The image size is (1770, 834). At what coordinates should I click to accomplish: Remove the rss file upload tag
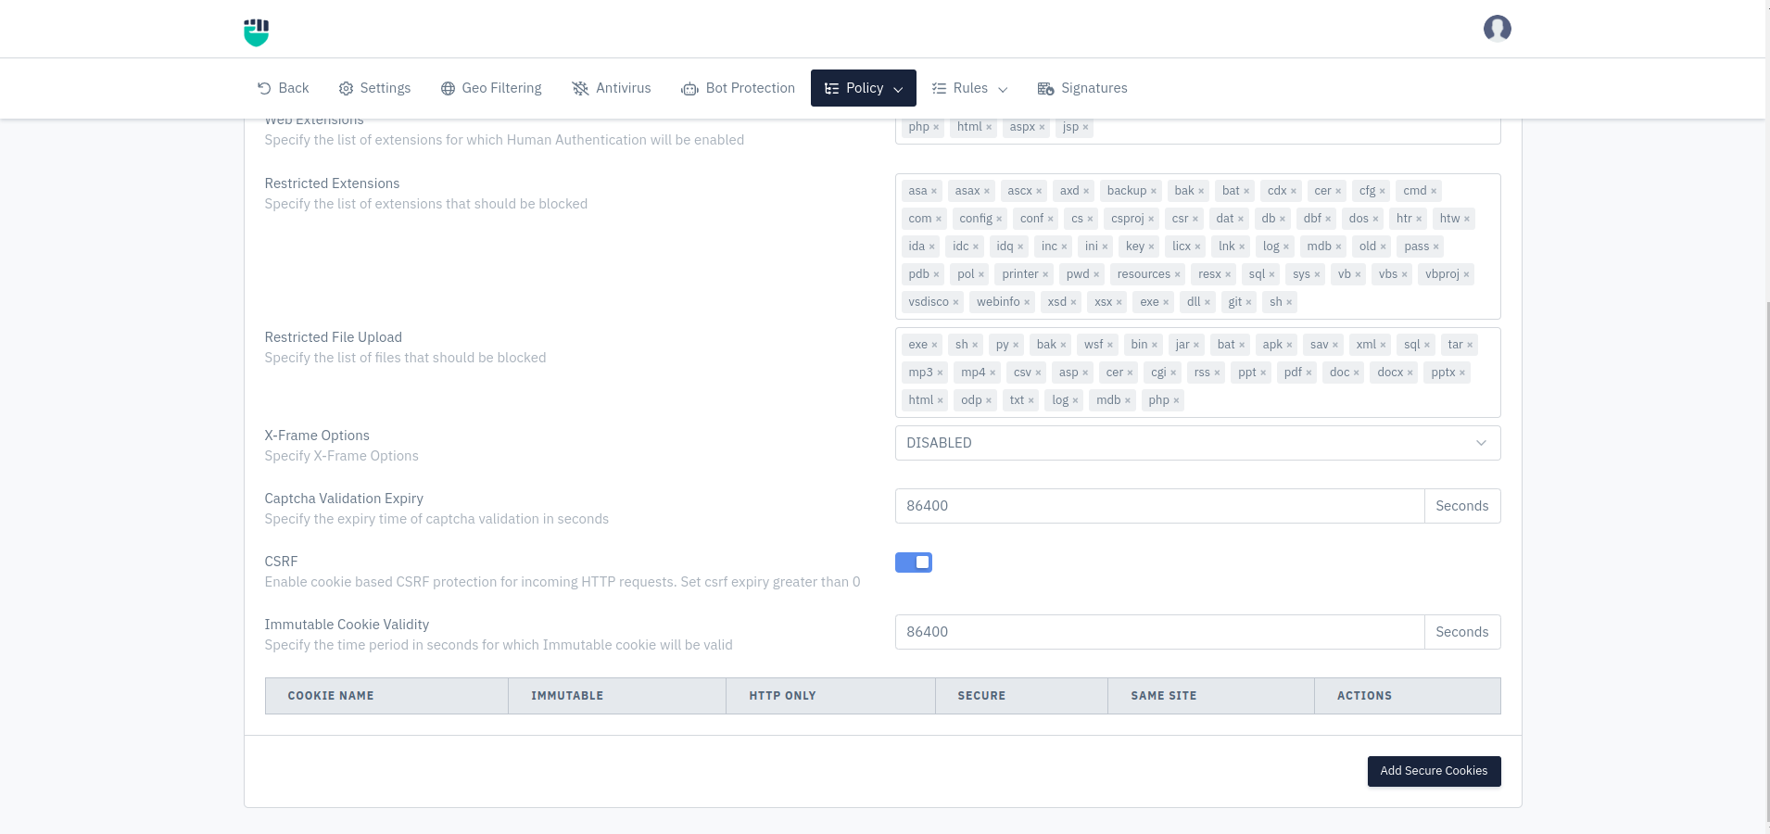pos(1217,373)
